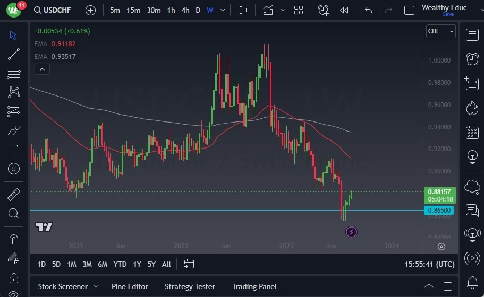
Task: Click the EMA 0.91182 indicator label
Action: [55, 43]
